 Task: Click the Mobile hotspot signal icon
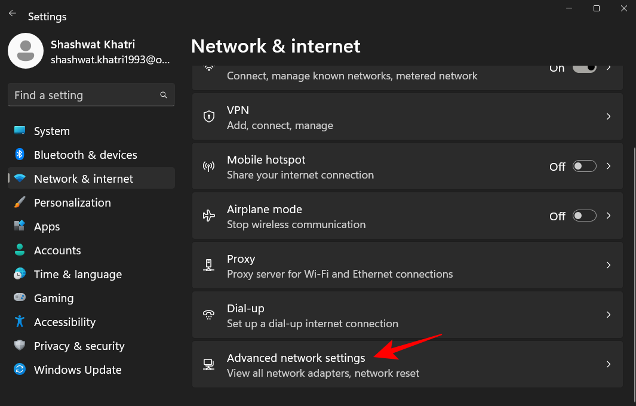(209, 167)
